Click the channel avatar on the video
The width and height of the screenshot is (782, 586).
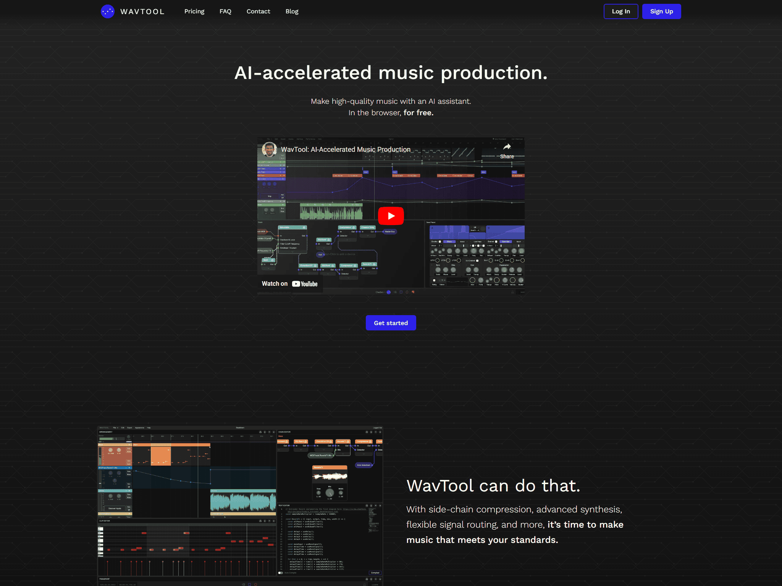pyautogui.click(x=270, y=150)
